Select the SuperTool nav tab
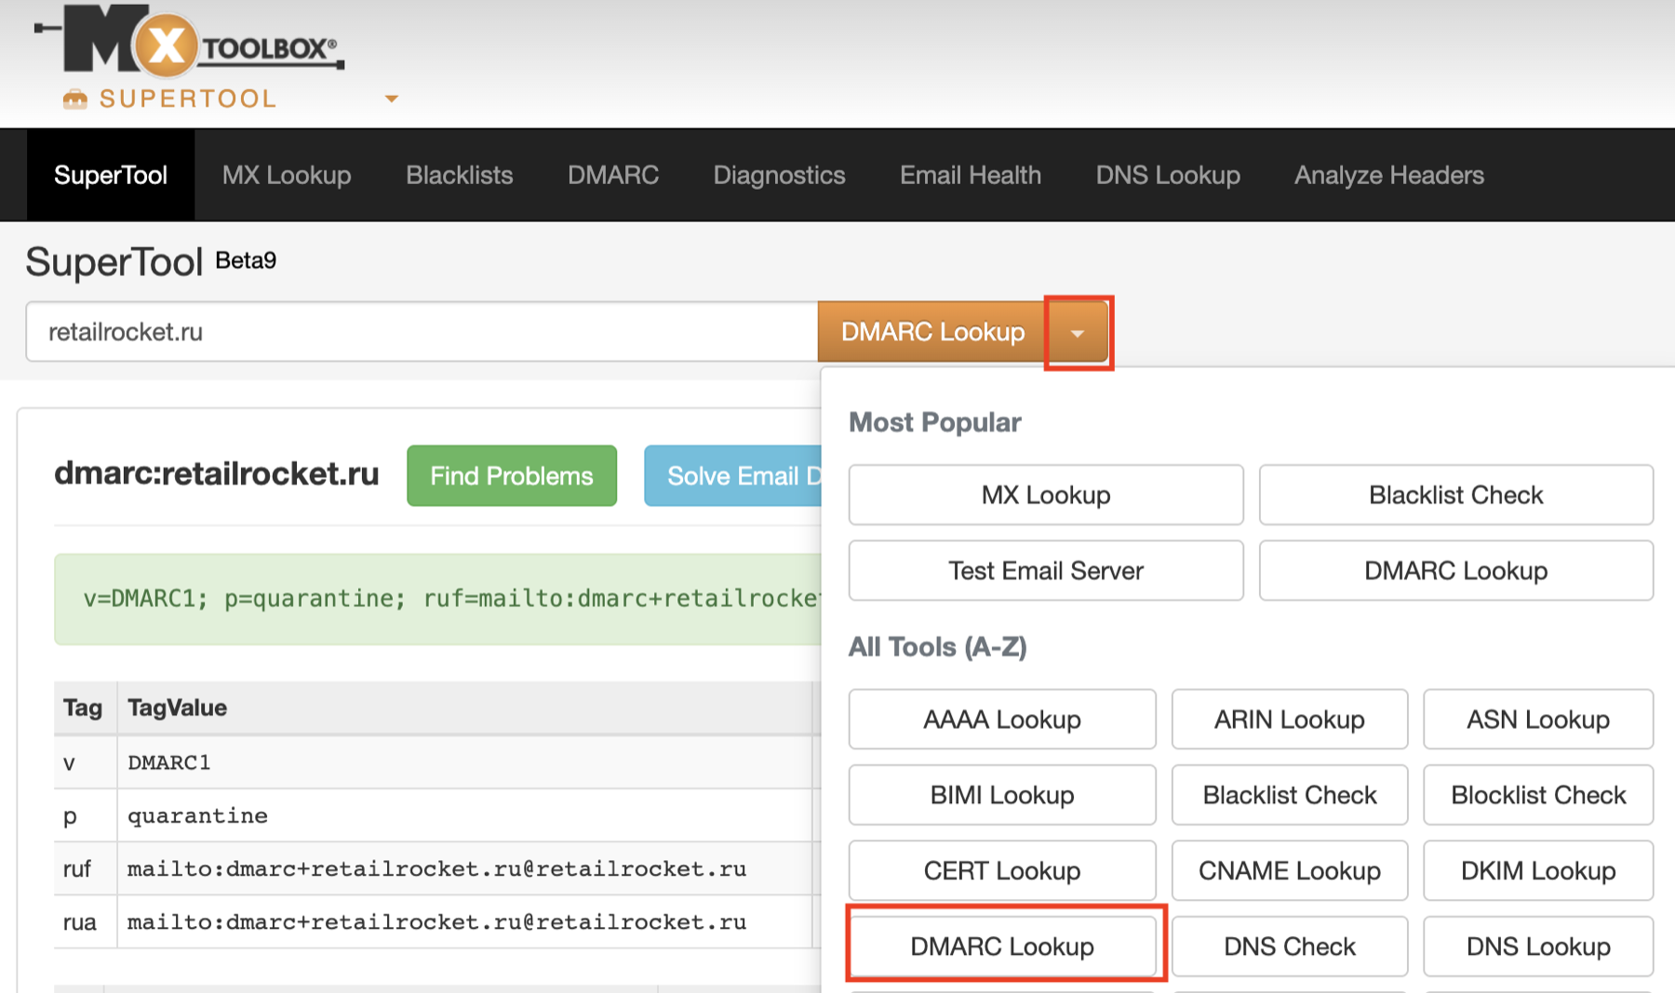 point(111,175)
